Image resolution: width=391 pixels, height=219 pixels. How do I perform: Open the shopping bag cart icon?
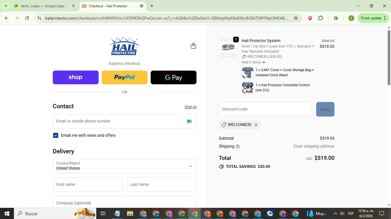(x=193, y=46)
